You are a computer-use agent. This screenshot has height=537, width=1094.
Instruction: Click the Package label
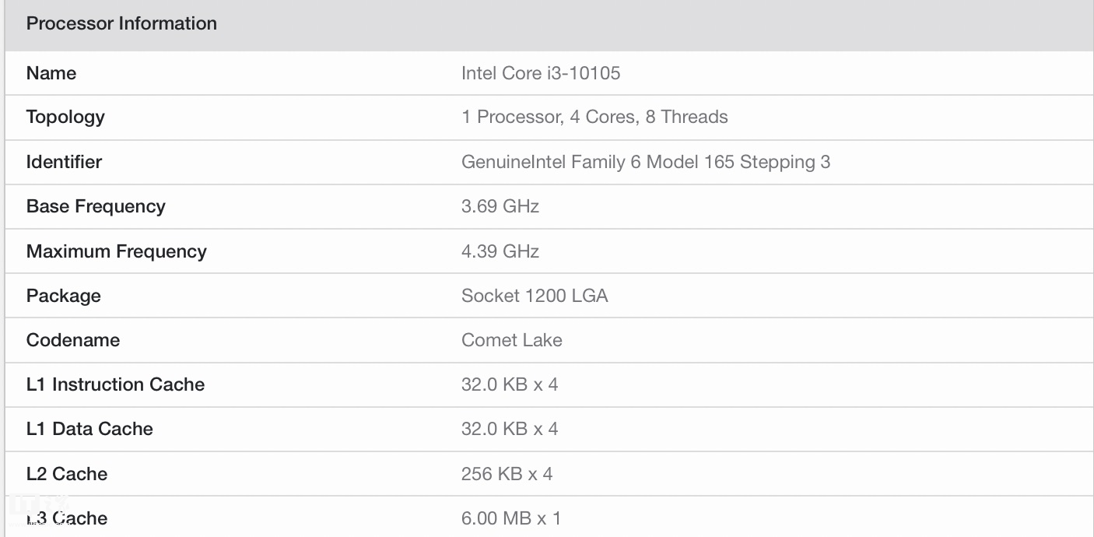point(64,296)
